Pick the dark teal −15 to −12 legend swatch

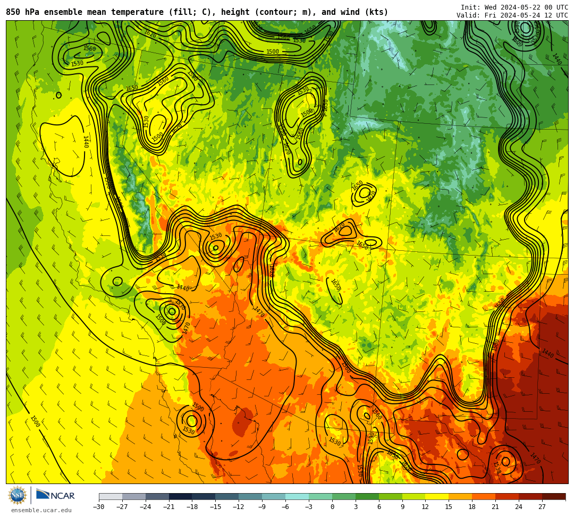(227, 496)
